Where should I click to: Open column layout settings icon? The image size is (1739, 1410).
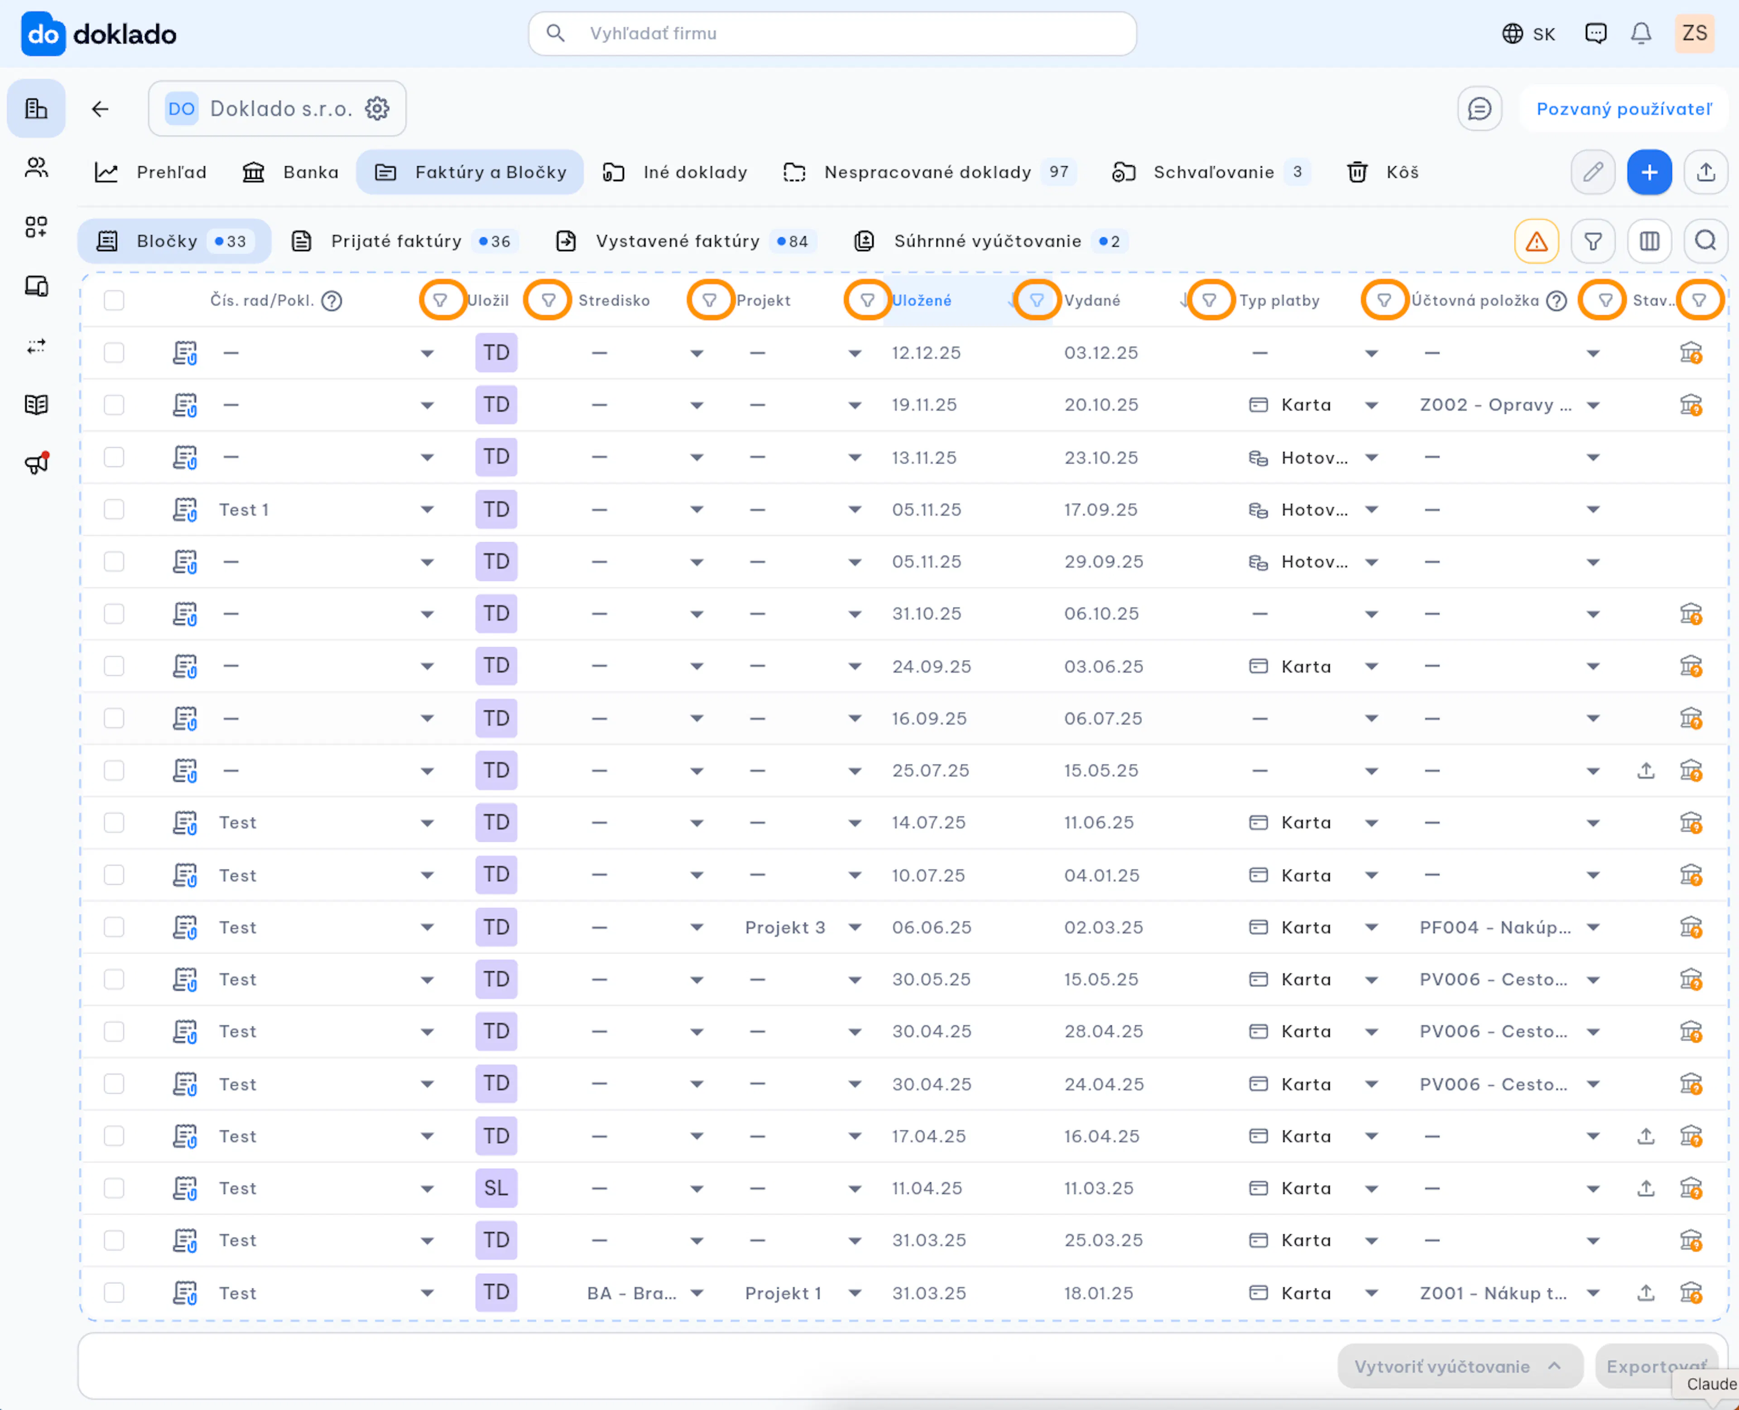(1649, 241)
